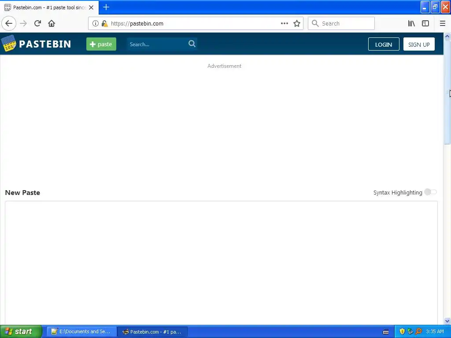Go back with the browser back arrow

pos(9,23)
